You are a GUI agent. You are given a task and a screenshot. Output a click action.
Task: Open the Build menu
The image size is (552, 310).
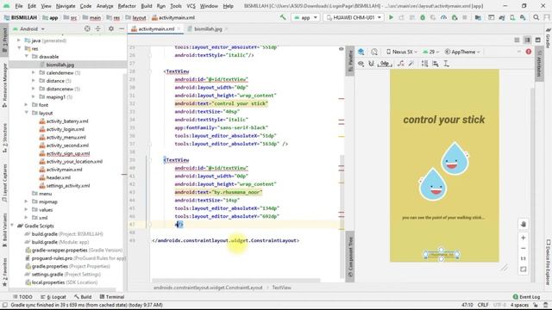click(x=147, y=6)
